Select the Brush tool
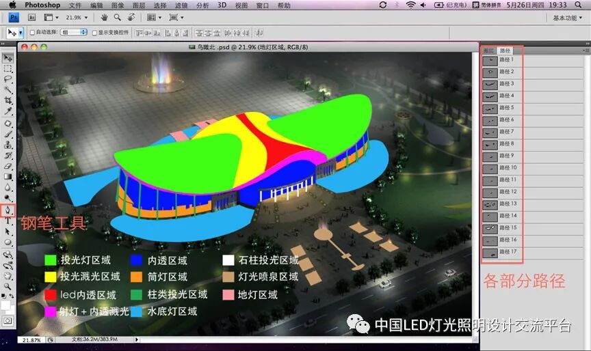 tap(8, 135)
